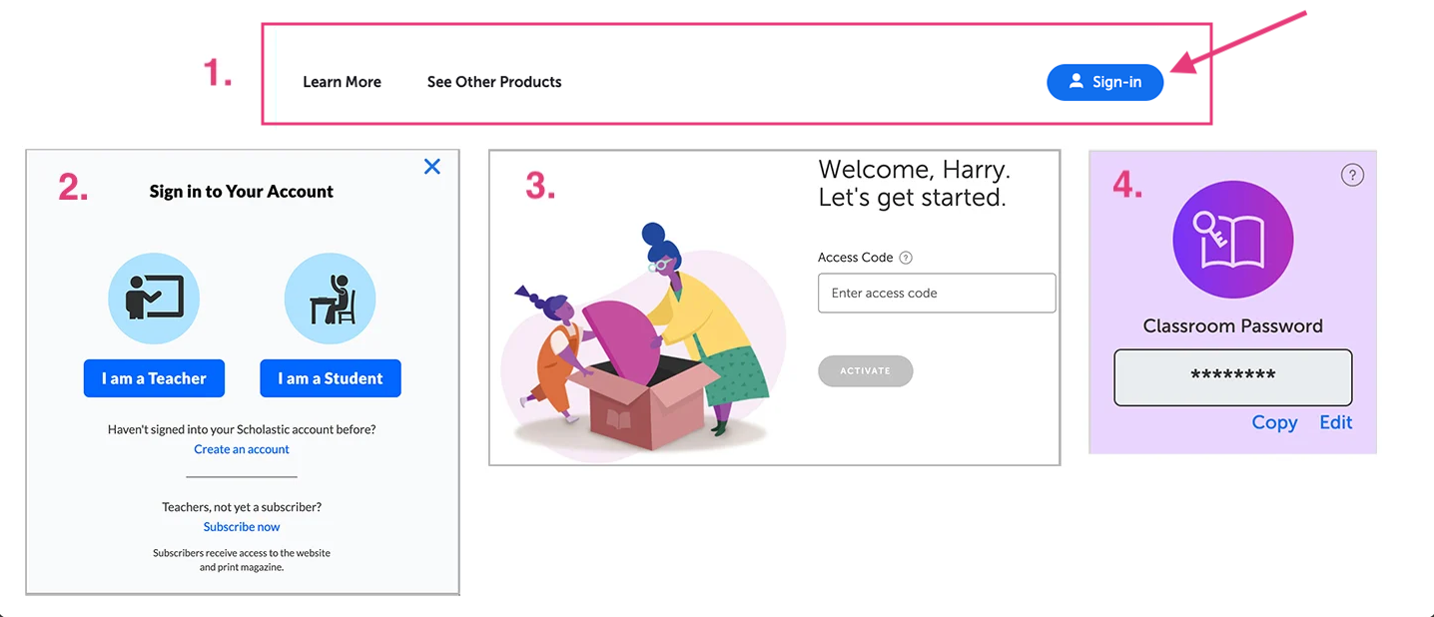Image resolution: width=1434 pixels, height=617 pixels.
Task: Click the purple book and key icon
Action: (x=1232, y=241)
